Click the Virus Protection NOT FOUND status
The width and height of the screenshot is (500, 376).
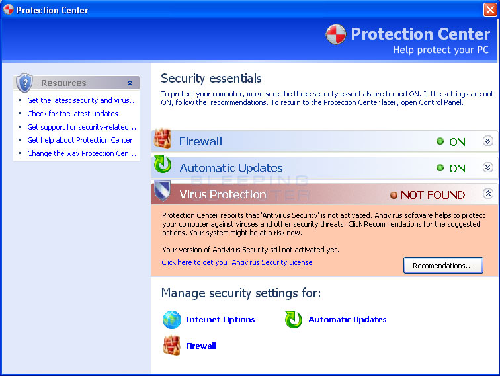428,195
